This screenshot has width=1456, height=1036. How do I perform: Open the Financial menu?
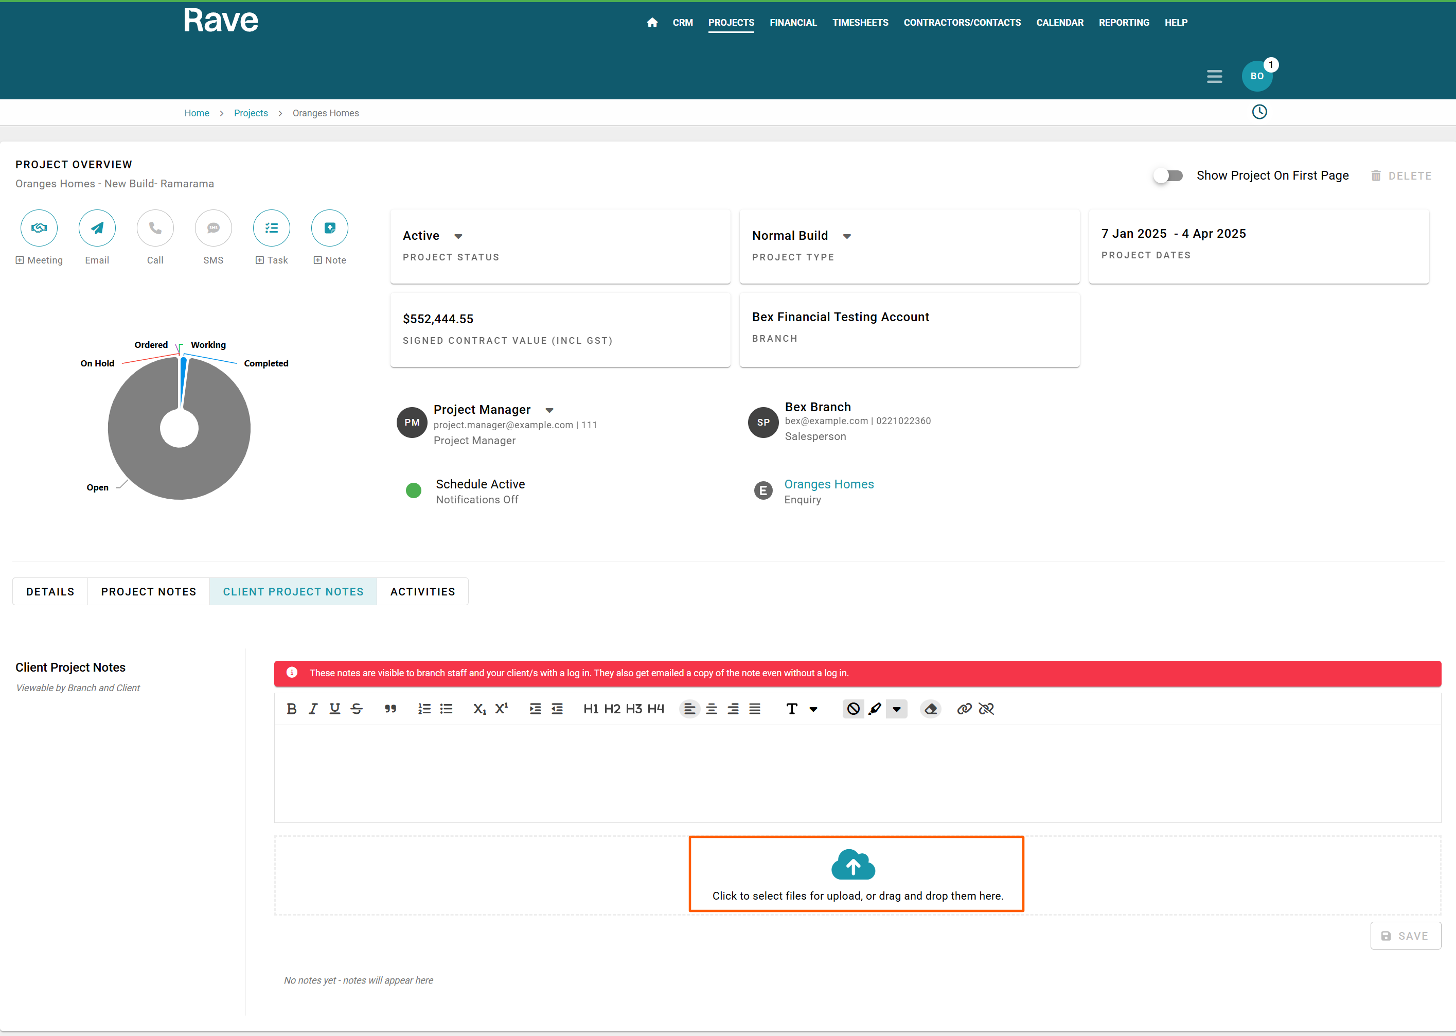pos(793,22)
